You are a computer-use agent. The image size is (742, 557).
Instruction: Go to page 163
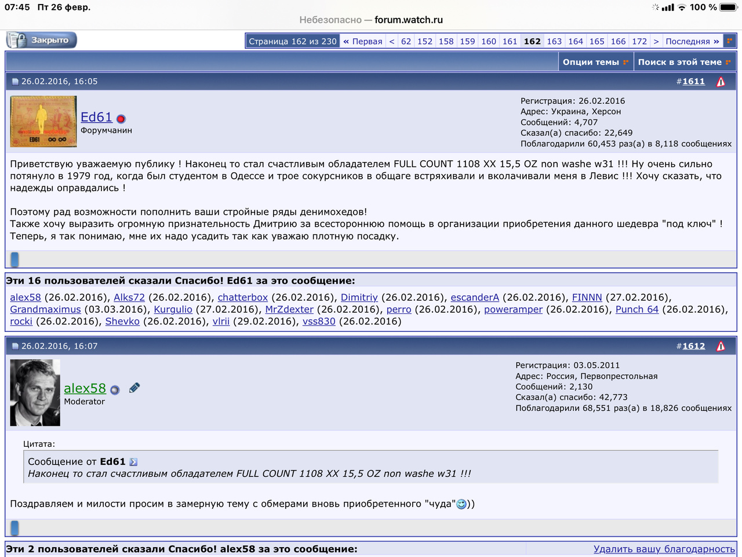(554, 41)
